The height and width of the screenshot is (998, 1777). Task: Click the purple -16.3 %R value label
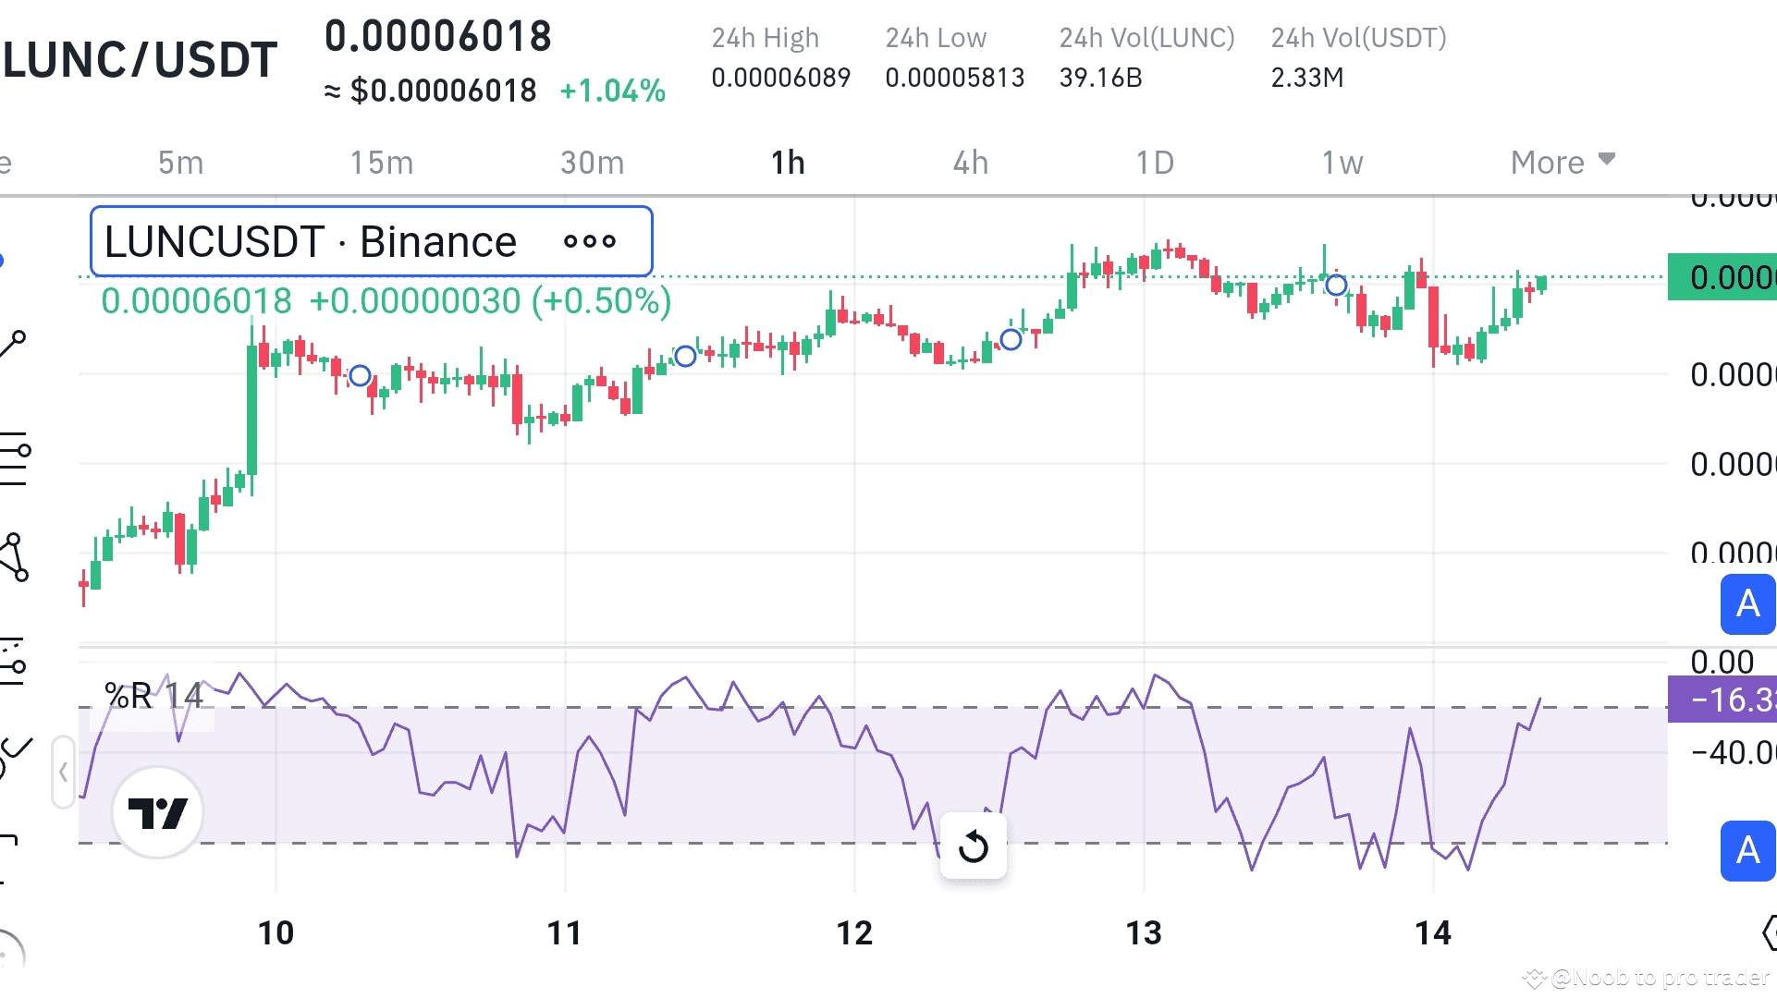(1722, 700)
